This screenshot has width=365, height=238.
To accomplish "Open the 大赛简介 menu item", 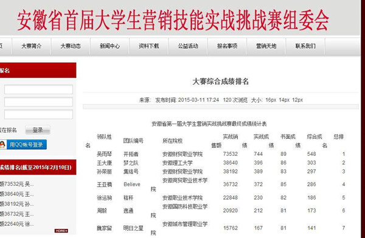I will (32, 46).
